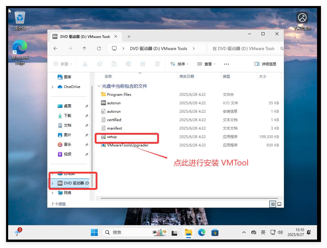Open Microsoft Store from the taskbar

click(x=215, y=232)
